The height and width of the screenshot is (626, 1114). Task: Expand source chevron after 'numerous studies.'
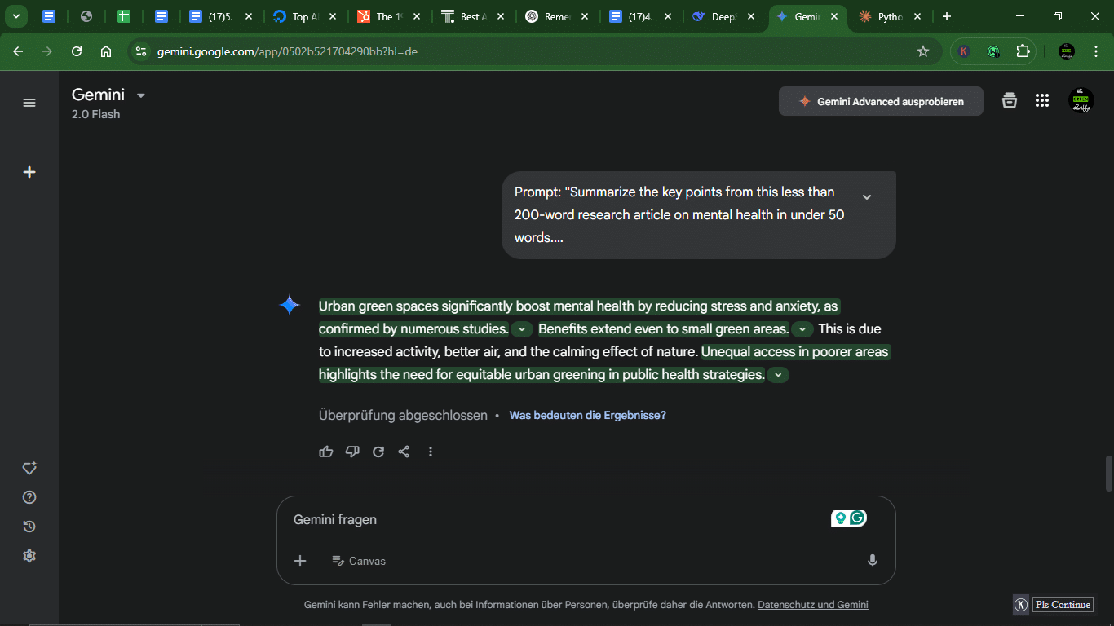(522, 329)
